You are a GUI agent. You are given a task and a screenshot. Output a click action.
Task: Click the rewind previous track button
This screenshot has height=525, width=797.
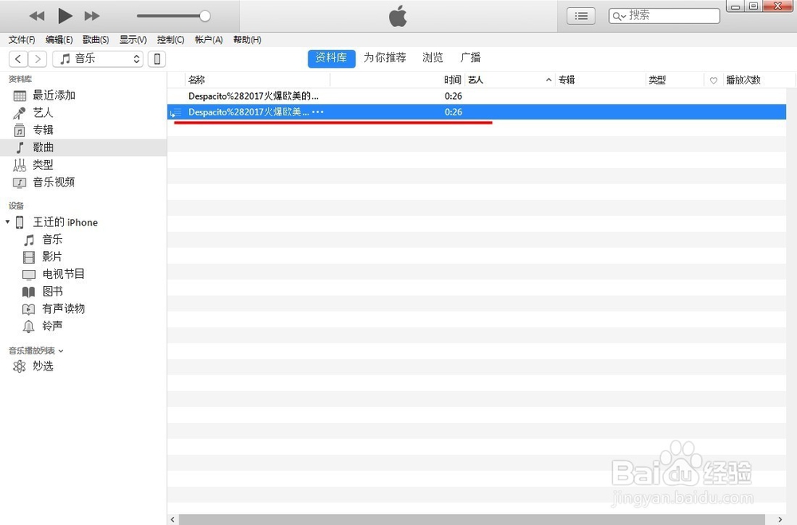pos(37,16)
